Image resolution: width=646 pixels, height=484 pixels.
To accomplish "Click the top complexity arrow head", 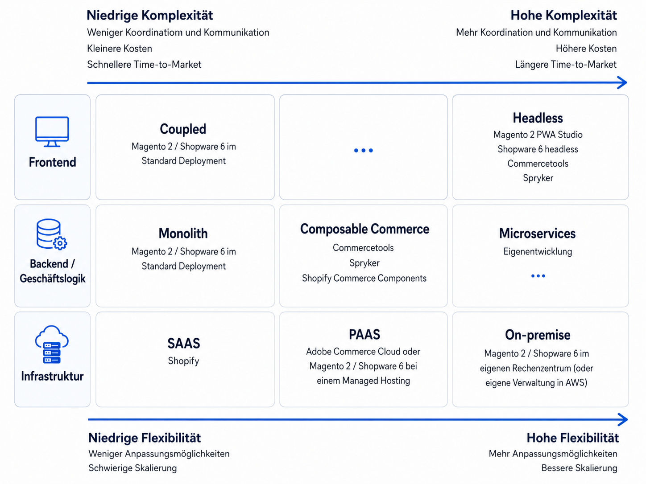I will (622, 82).
